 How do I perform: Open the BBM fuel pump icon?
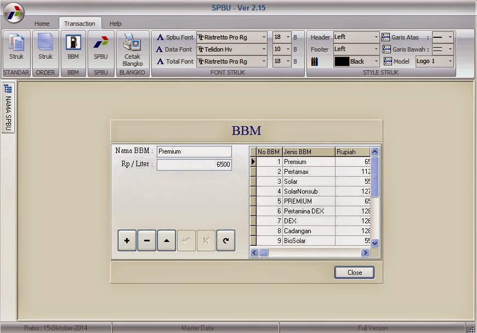(x=73, y=42)
